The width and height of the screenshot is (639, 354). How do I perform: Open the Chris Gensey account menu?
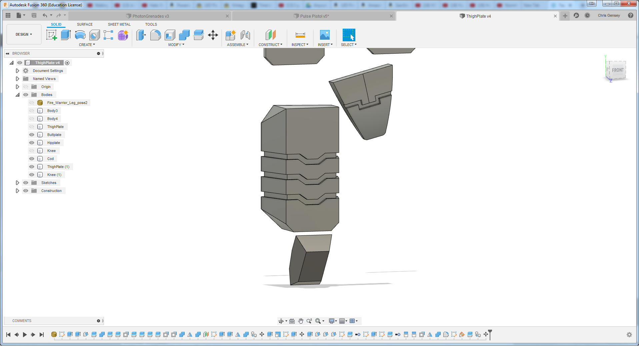(x=609, y=15)
